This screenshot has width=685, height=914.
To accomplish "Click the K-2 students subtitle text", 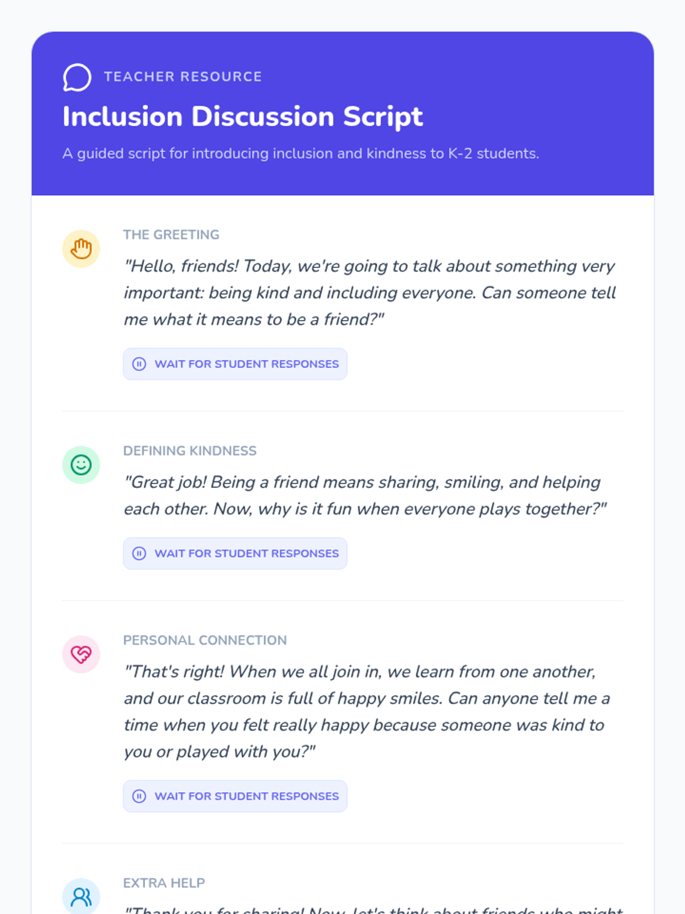I will coord(301,154).
